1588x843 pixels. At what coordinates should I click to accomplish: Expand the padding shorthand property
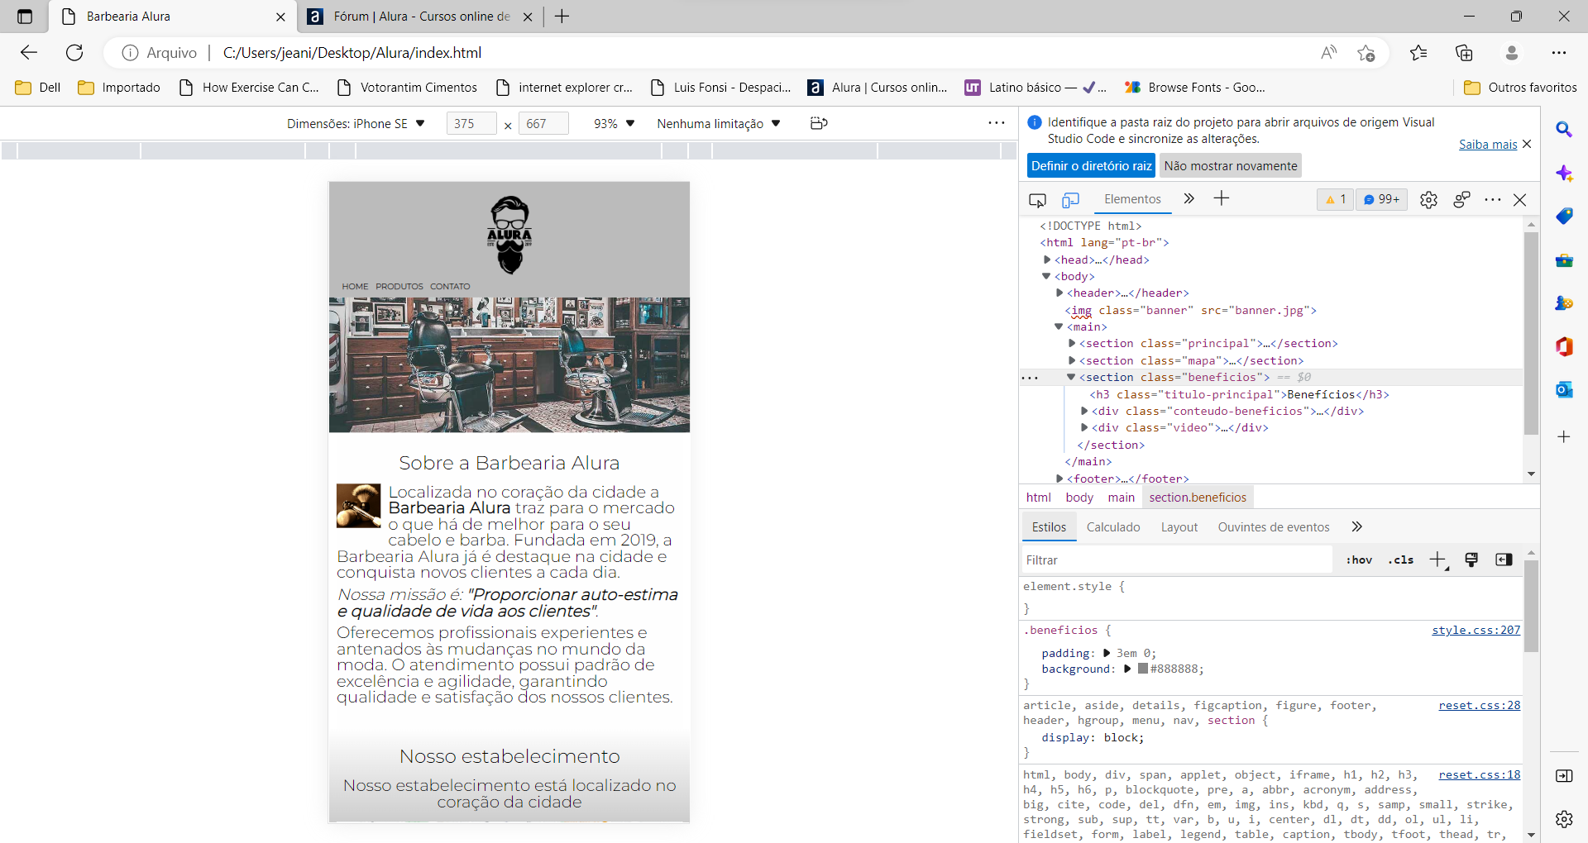click(1107, 653)
